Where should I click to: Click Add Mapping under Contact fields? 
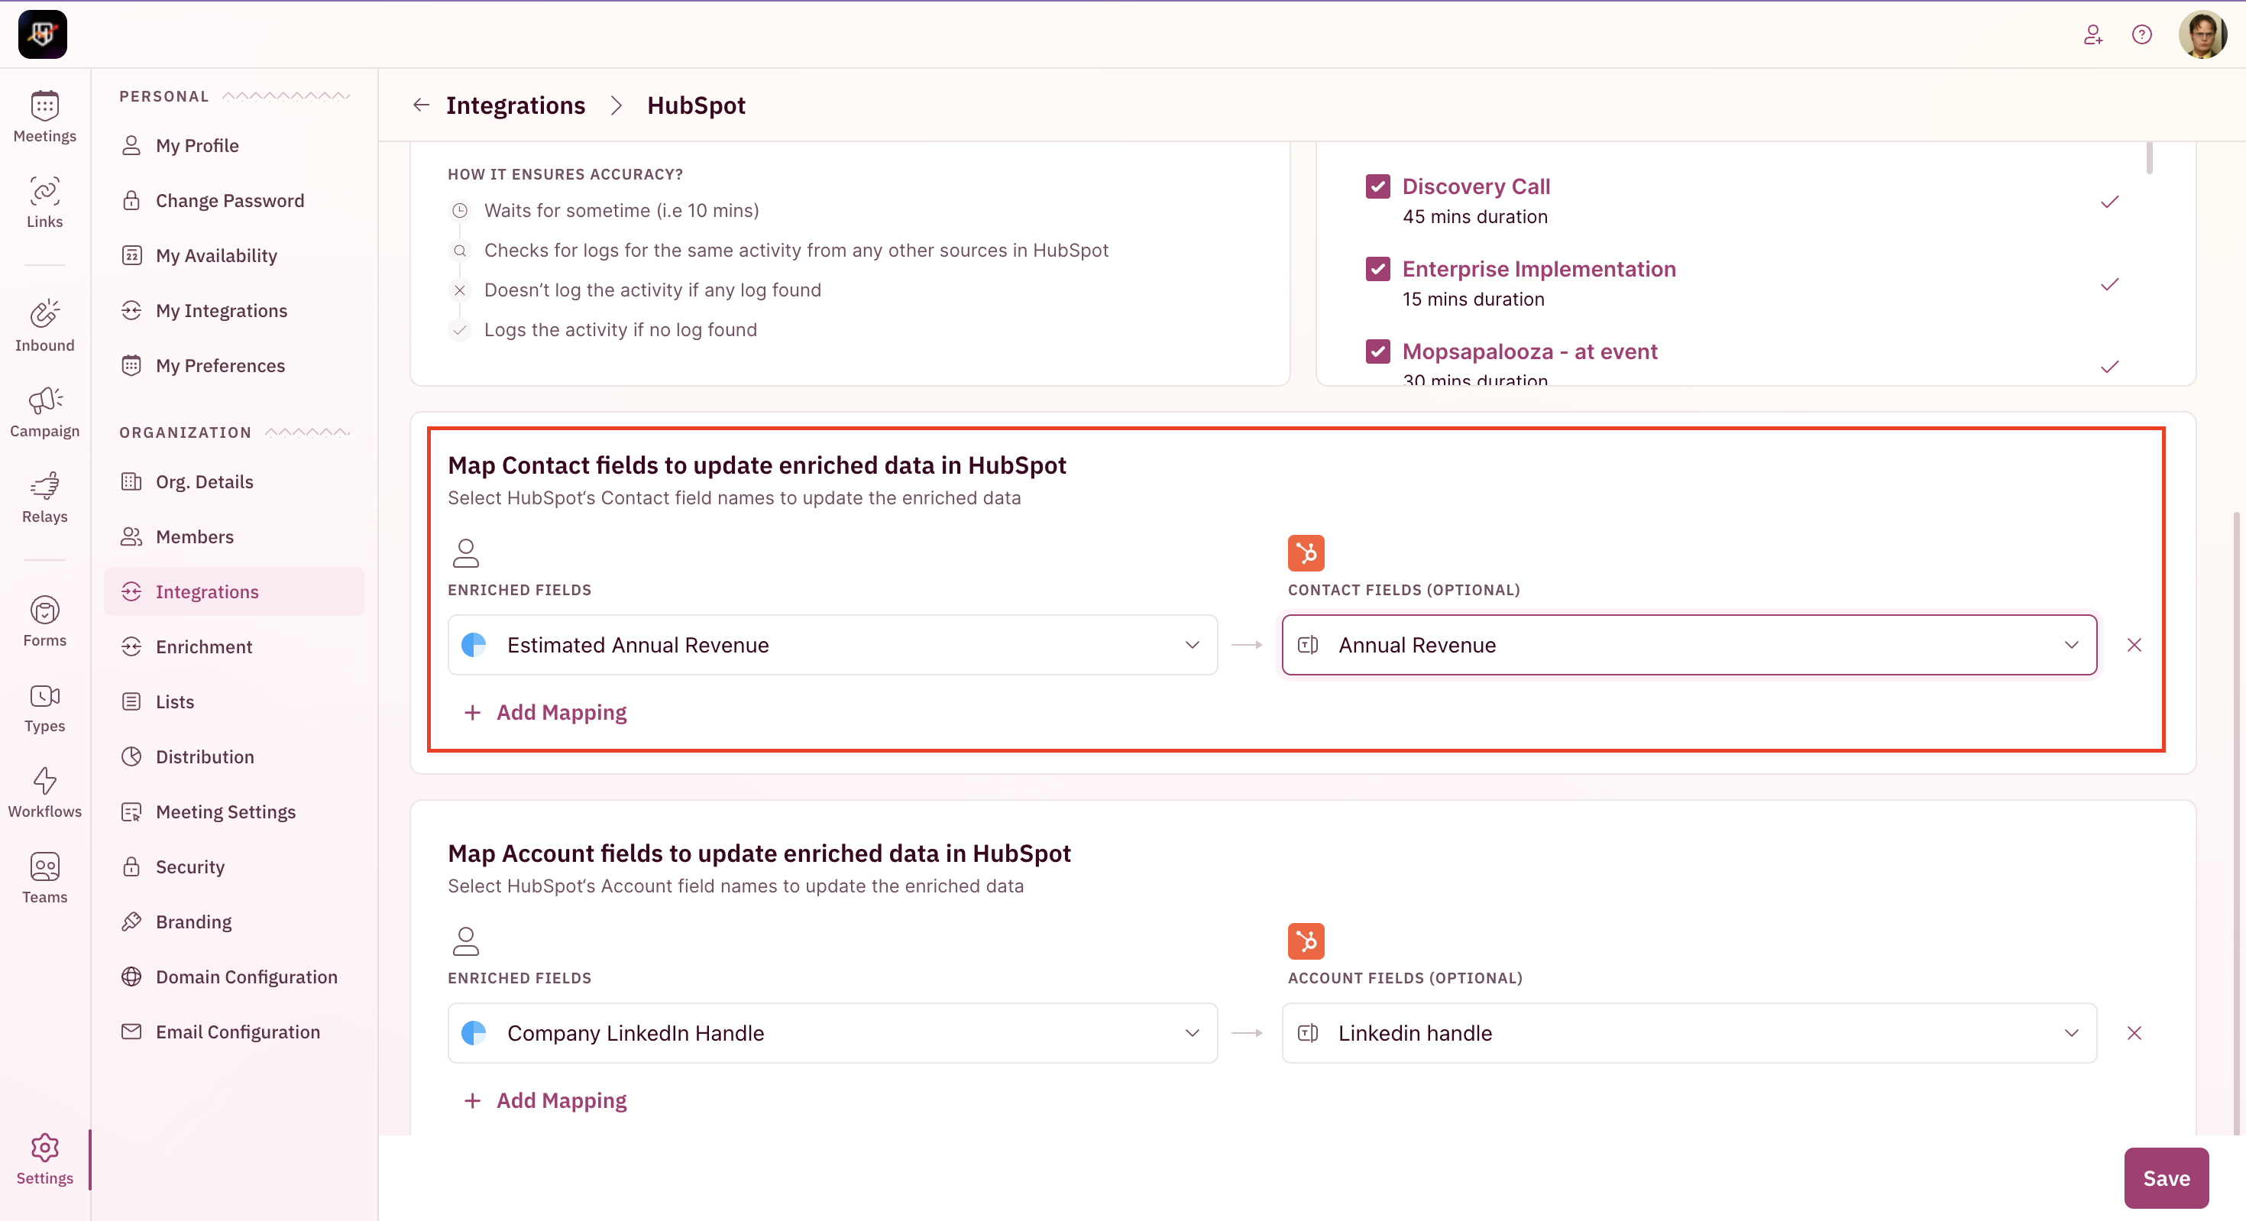[x=545, y=713]
